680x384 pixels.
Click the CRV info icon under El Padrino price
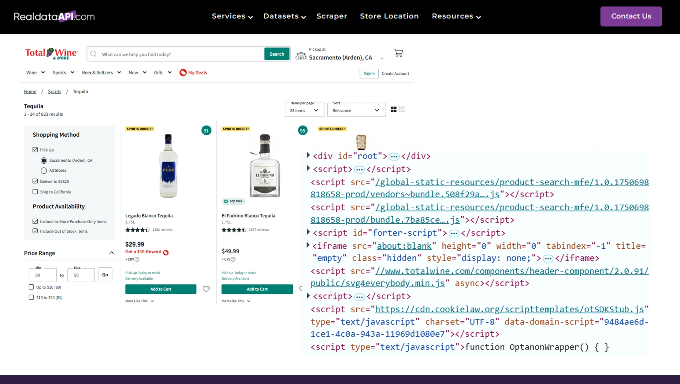click(x=233, y=259)
